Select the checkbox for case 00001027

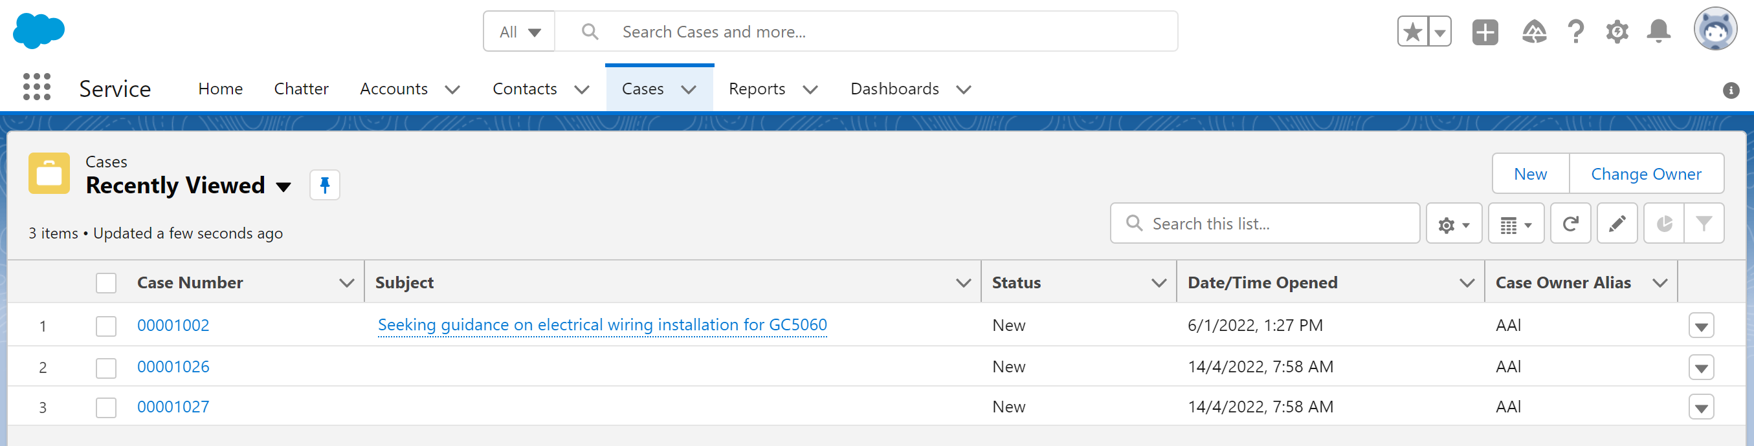click(106, 407)
